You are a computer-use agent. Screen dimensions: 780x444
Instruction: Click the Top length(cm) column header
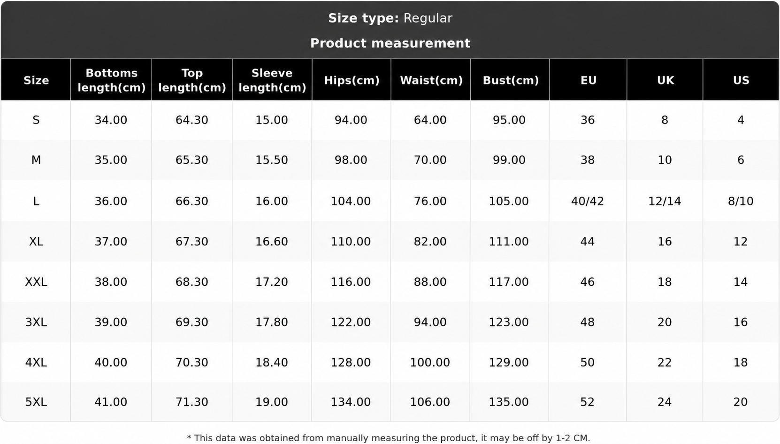pos(192,80)
